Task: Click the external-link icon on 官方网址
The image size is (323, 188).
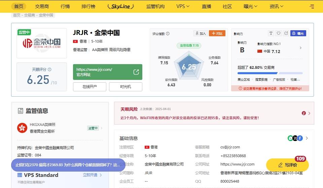Action: pyautogui.click(x=136, y=72)
